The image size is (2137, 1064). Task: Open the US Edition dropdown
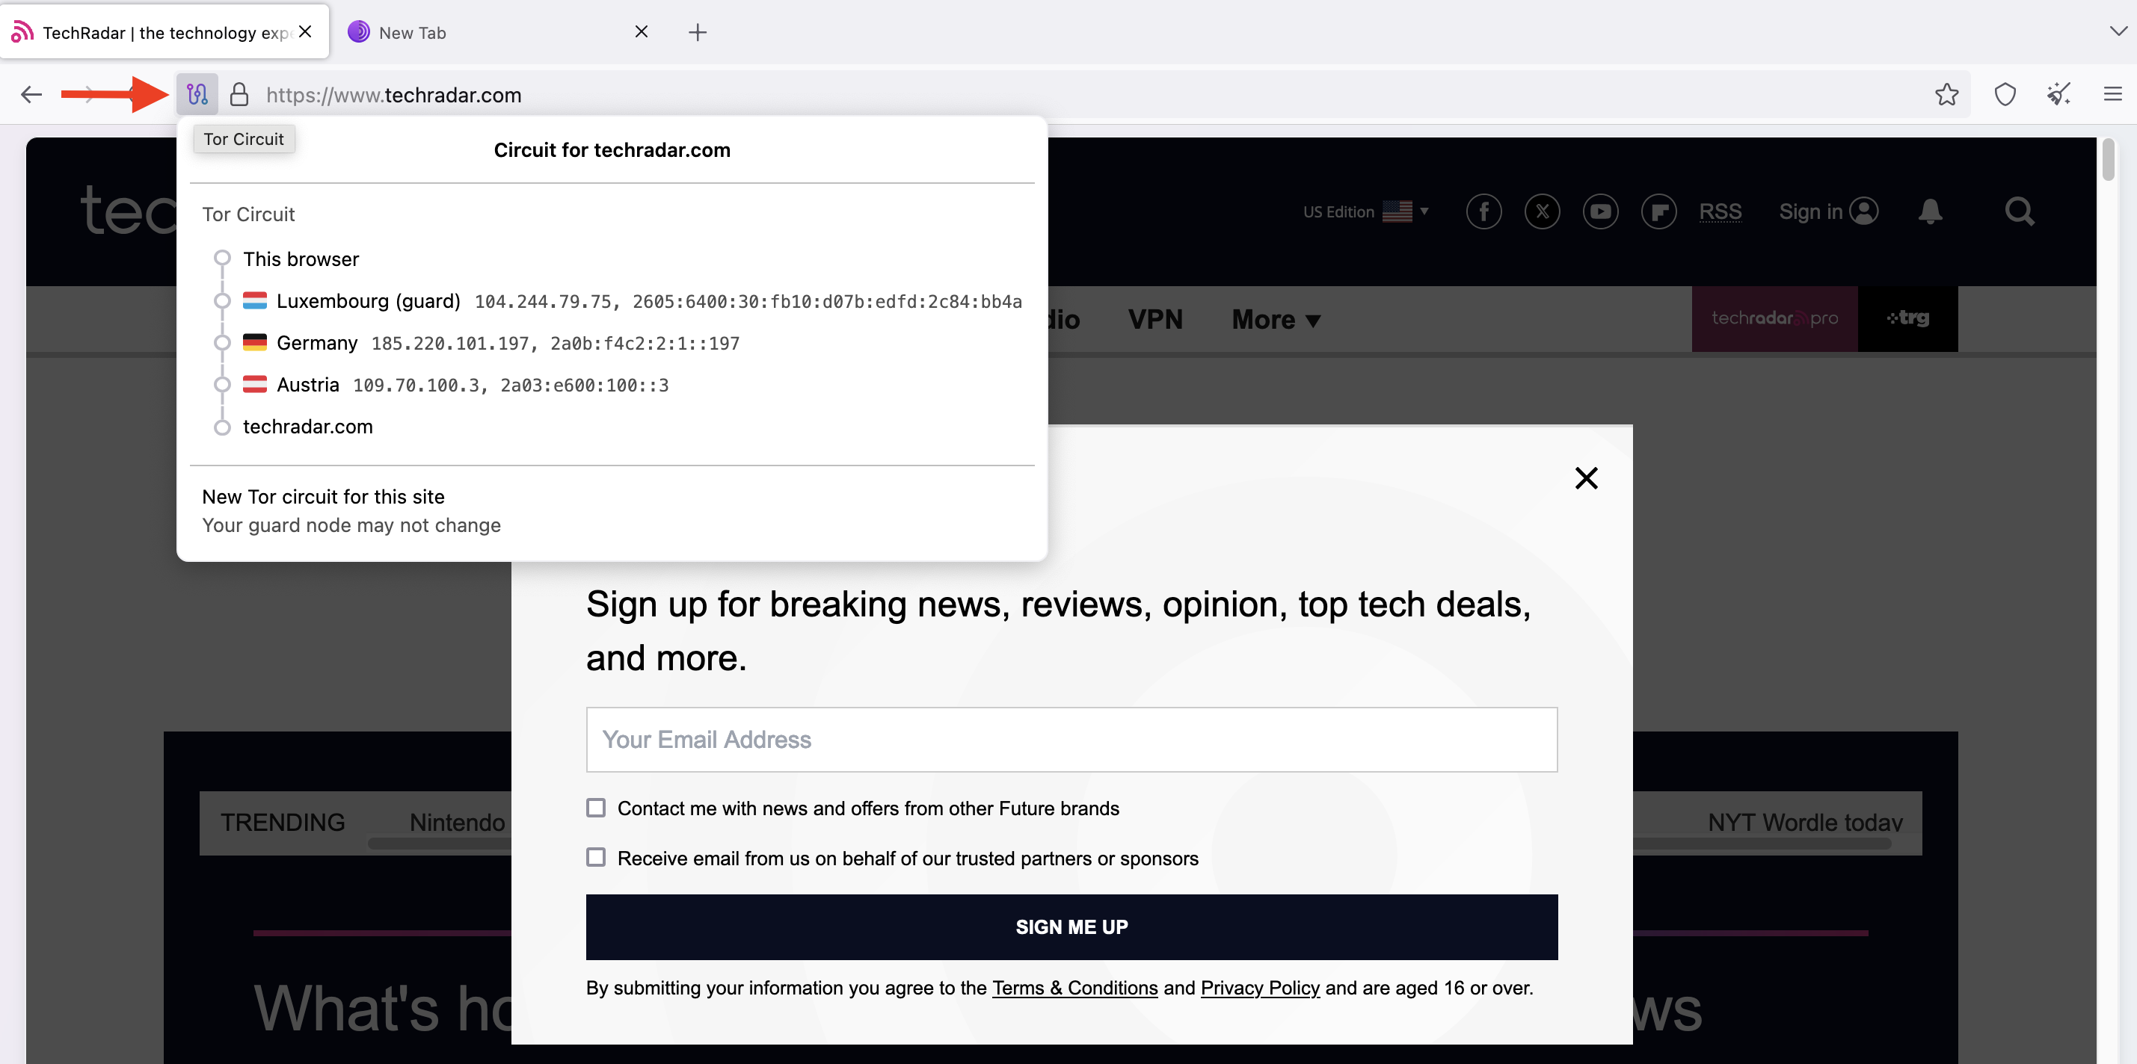(1365, 211)
